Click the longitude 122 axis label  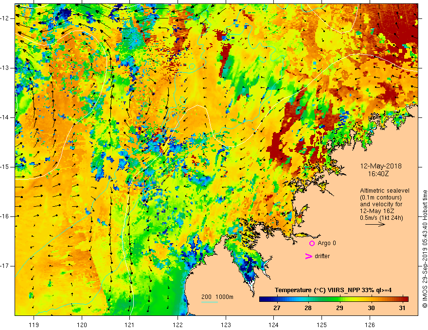point(178,325)
